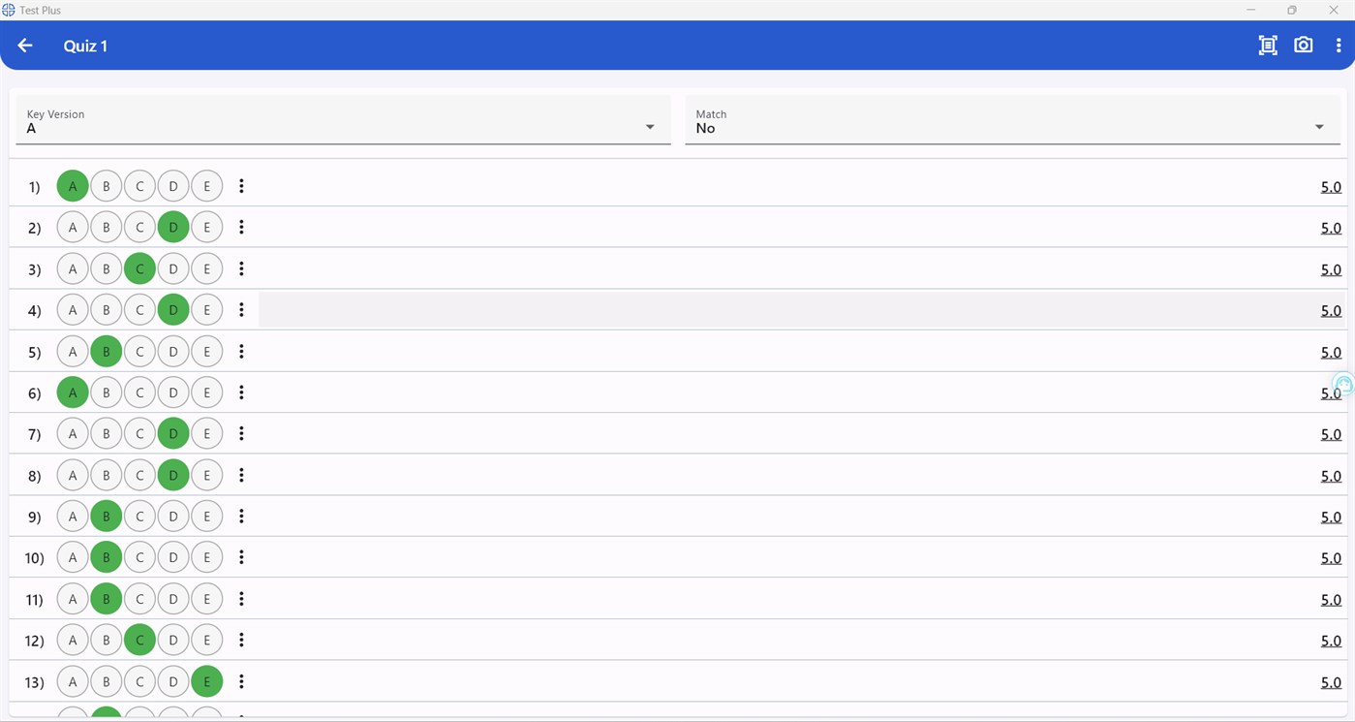This screenshot has height=722, width=1355.
Task: Open the options menu for question 5
Action: pyautogui.click(x=241, y=351)
